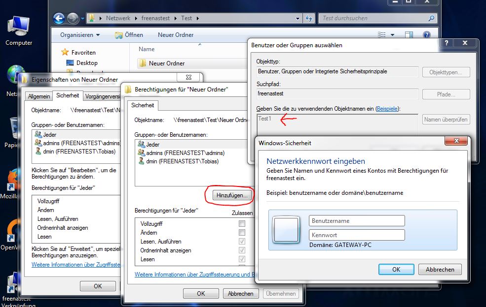
Task: Click the Name column header
Action: [x=147, y=49]
